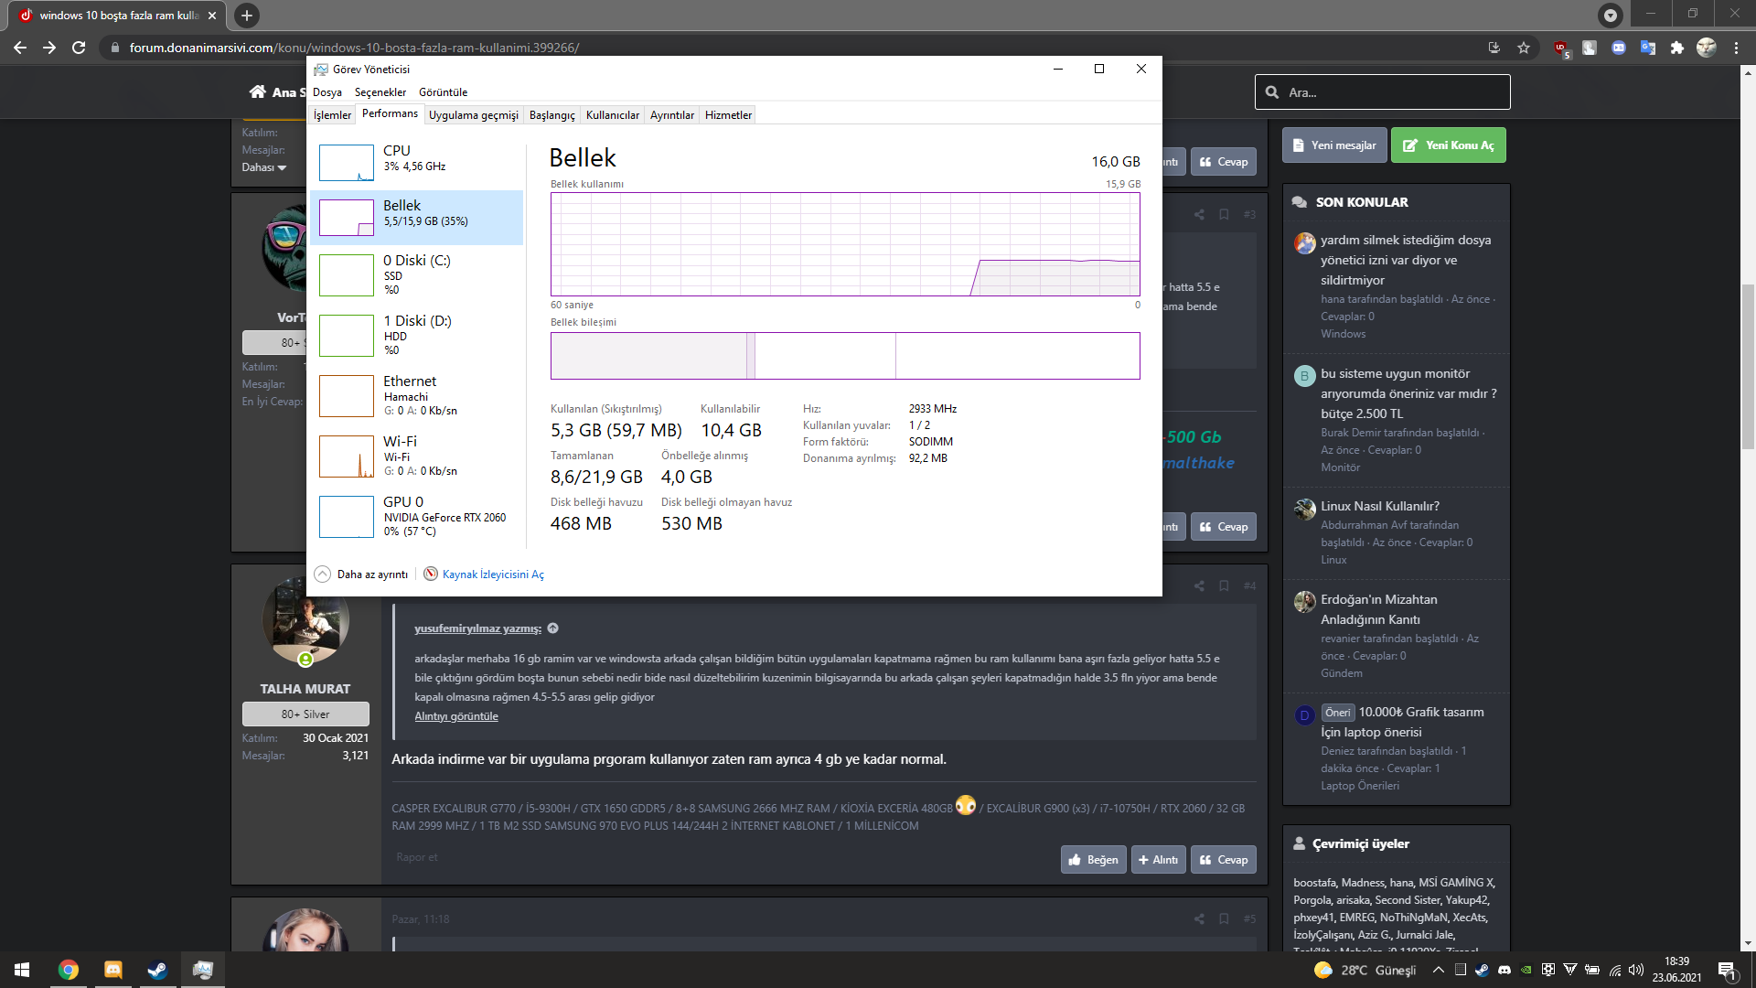The image size is (1756, 988).
Task: Open the 0 Diski (C:) SSD performance view
Action: (416, 274)
